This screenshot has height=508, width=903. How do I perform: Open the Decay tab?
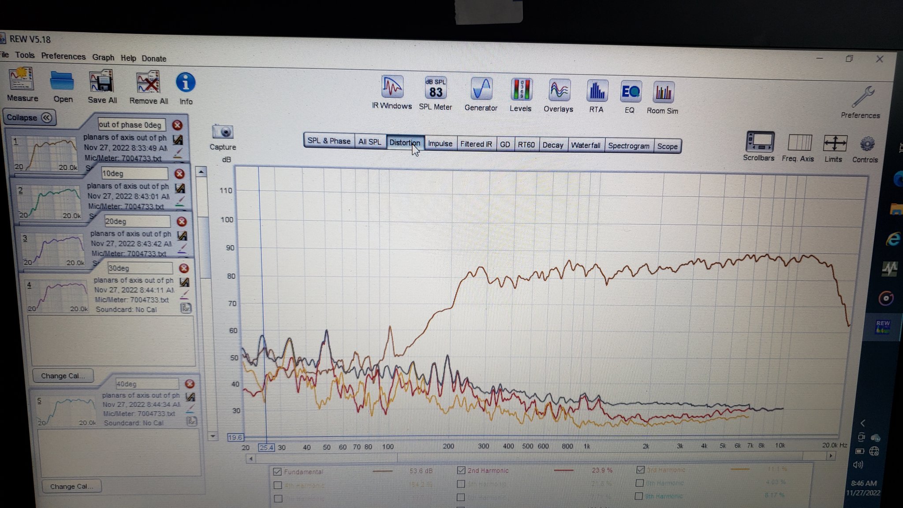[553, 145]
